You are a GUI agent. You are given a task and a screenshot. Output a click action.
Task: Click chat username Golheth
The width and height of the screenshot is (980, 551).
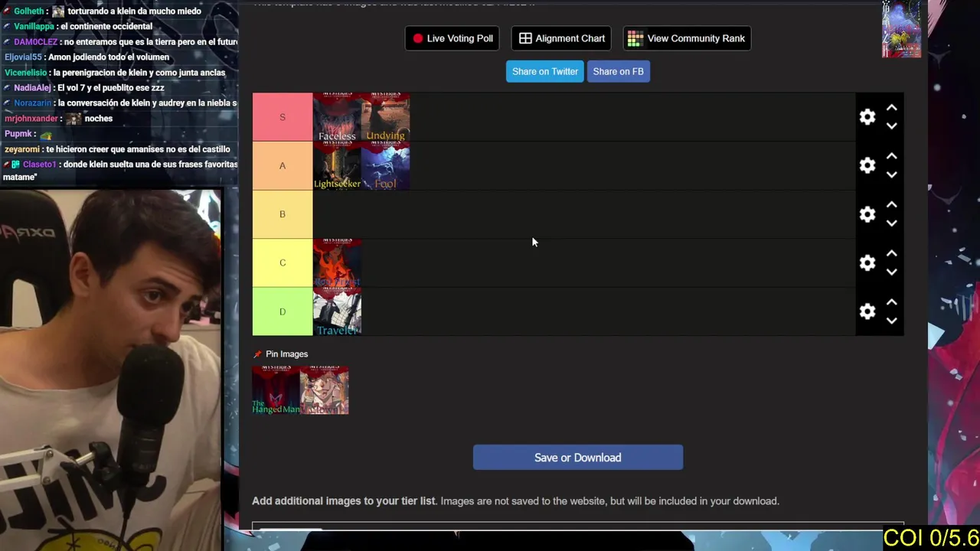click(31, 11)
